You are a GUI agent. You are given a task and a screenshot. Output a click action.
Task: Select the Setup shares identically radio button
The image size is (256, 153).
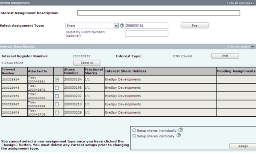[x=134, y=136]
